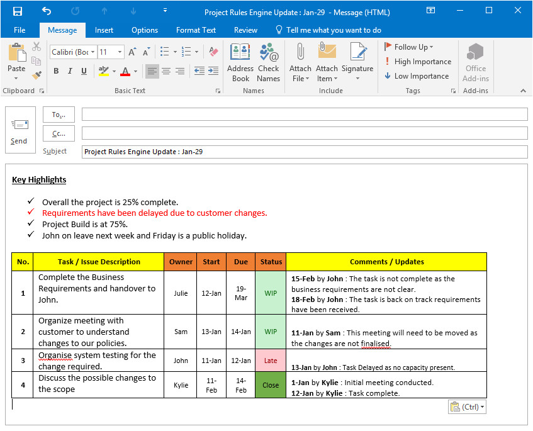
Task: Click the Cut scissors icon
Action: tap(36, 47)
